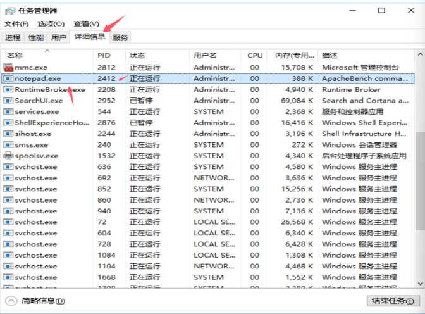
Task: Sort by the CPU column header
Action: [x=254, y=55]
